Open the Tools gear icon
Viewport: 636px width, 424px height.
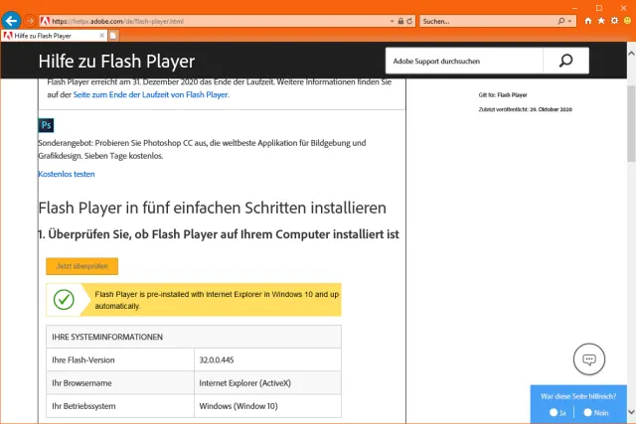point(612,20)
